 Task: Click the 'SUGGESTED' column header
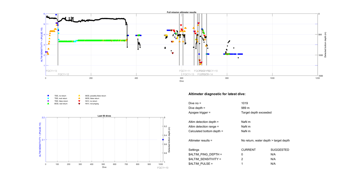click(280, 150)
